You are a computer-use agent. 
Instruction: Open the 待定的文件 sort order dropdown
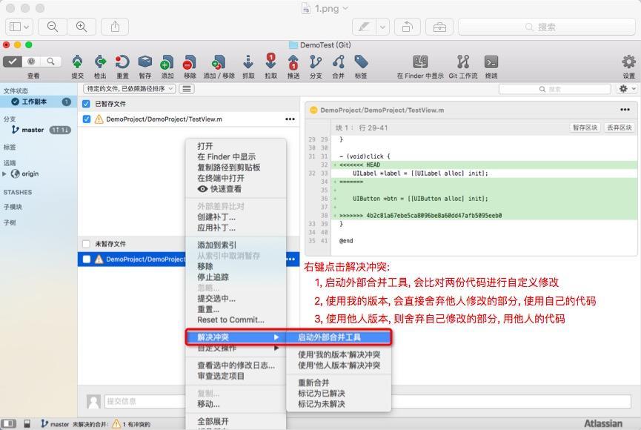coord(130,89)
